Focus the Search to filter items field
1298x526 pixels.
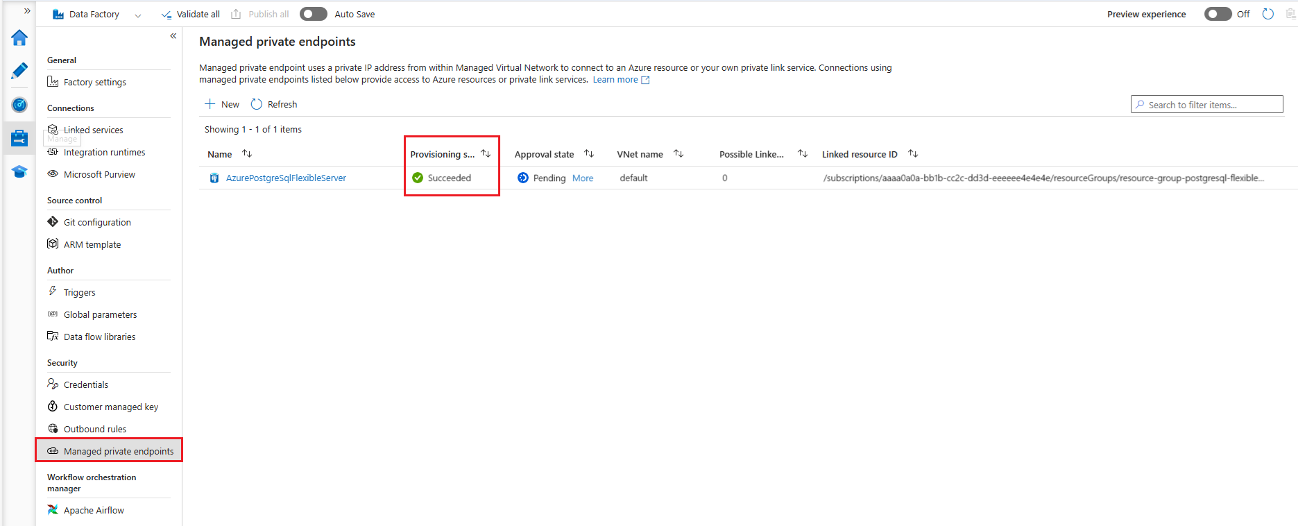click(1207, 105)
